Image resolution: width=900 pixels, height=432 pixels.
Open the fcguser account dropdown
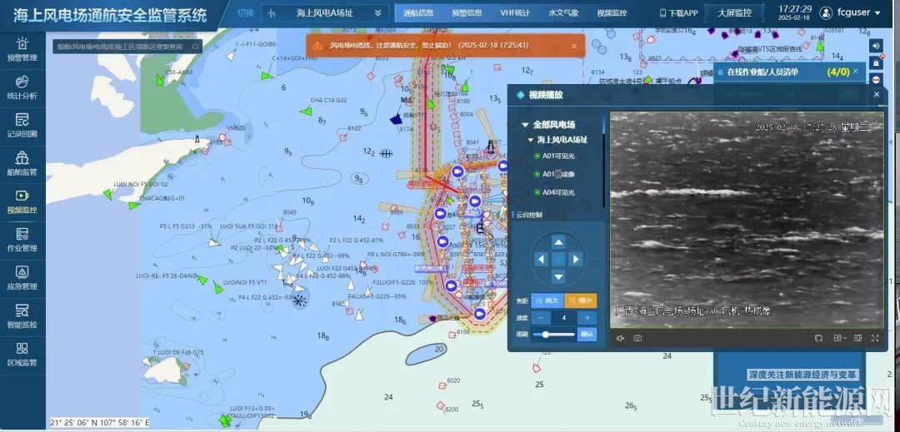tap(850, 13)
